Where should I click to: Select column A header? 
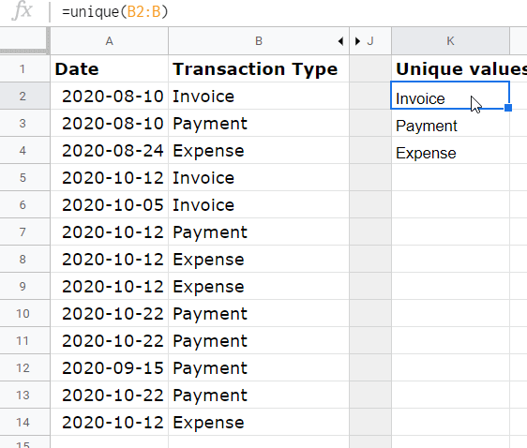point(109,41)
